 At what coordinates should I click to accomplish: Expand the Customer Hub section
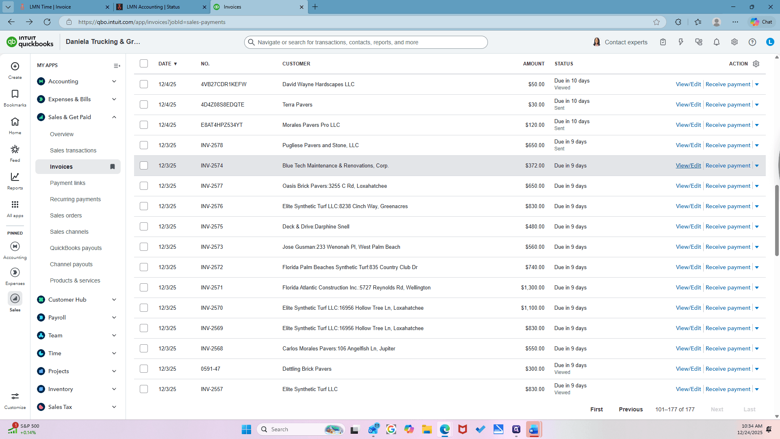[x=114, y=300]
